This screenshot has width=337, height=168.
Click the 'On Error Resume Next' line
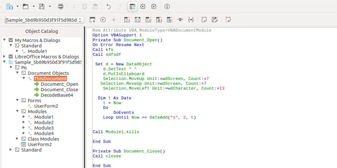118,45
